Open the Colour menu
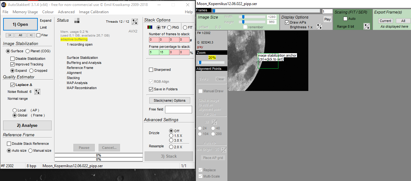The width and height of the screenshot is (411, 181). tap(48, 12)
